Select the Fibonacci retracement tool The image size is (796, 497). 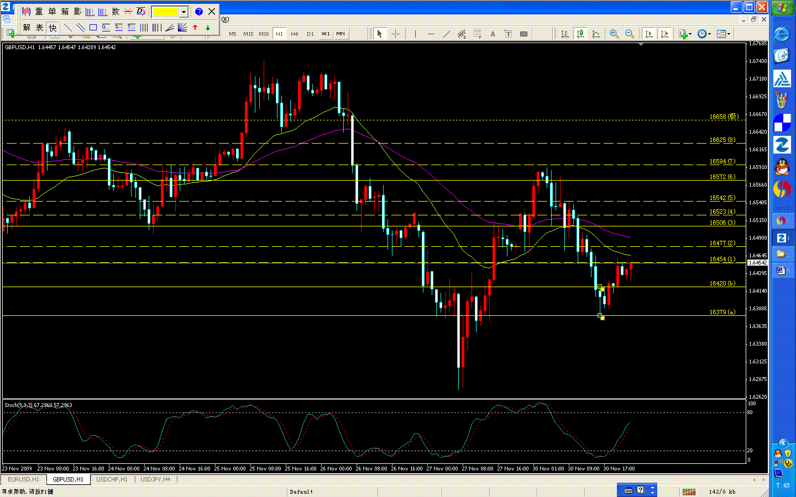pyautogui.click(x=477, y=34)
